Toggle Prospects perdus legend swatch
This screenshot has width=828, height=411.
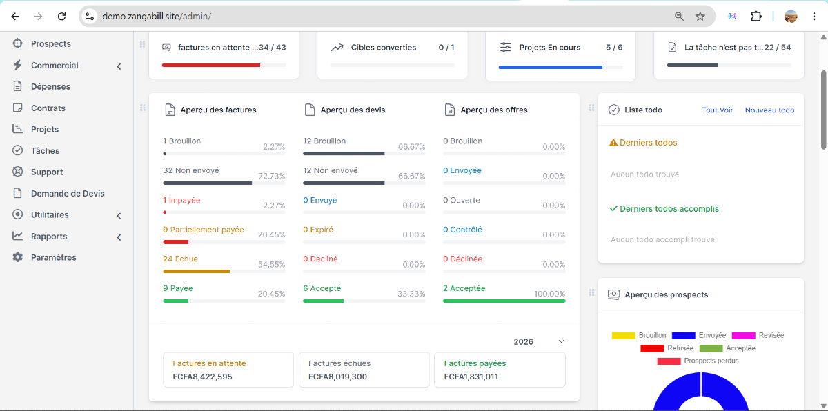pos(669,361)
